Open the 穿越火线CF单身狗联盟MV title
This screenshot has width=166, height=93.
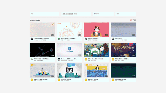coord(122,59)
